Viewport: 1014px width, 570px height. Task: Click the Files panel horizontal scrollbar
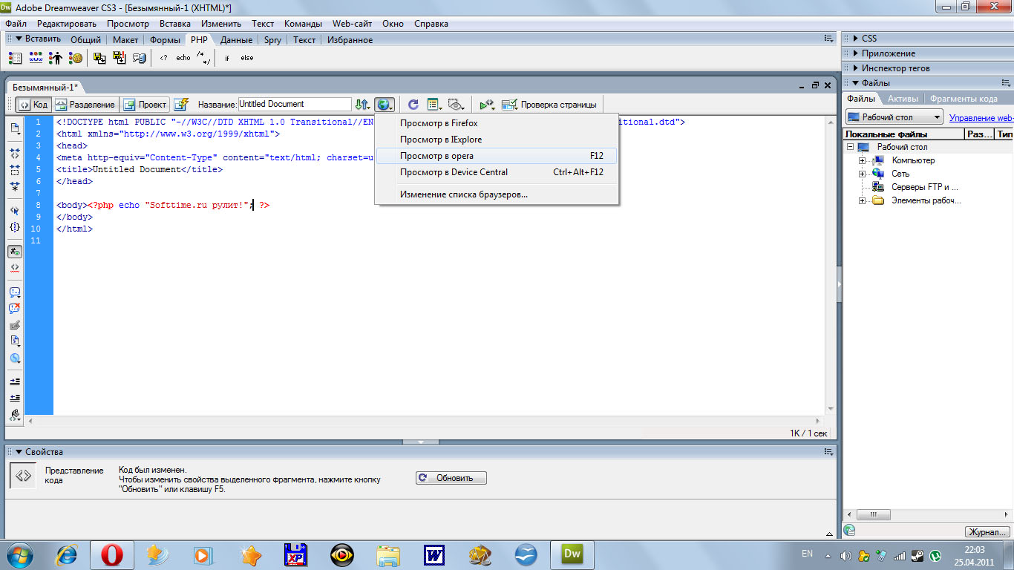[928, 514]
